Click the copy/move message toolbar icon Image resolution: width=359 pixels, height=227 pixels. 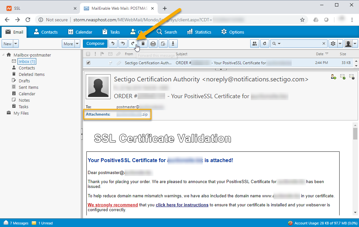[x=163, y=44]
